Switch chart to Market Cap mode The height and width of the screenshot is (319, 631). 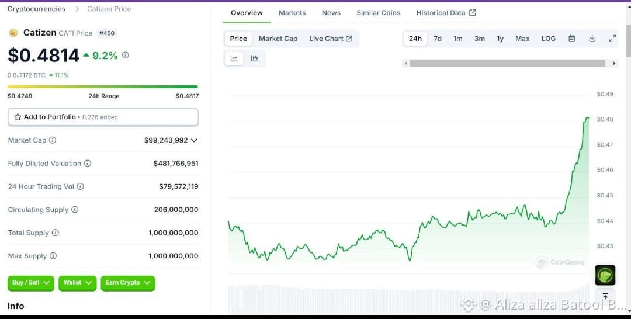(278, 39)
